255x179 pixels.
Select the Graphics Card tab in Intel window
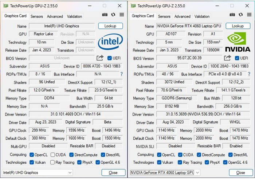pyautogui.click(x=15, y=16)
